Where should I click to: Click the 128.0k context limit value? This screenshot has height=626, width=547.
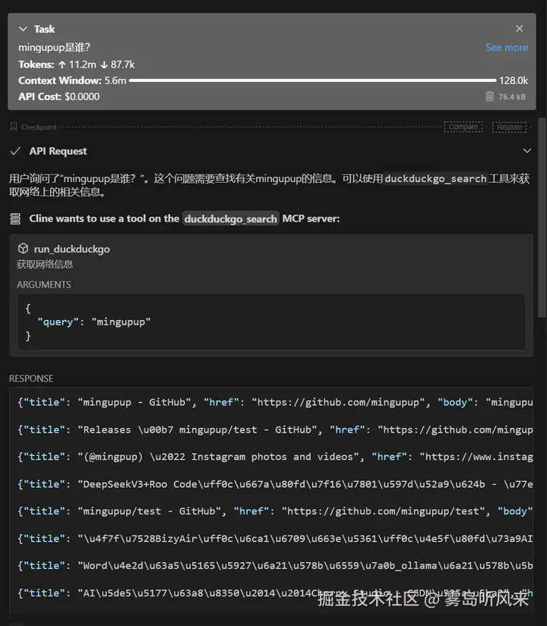[x=514, y=80]
